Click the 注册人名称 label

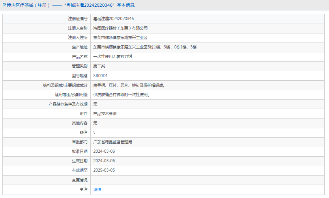click(78, 28)
